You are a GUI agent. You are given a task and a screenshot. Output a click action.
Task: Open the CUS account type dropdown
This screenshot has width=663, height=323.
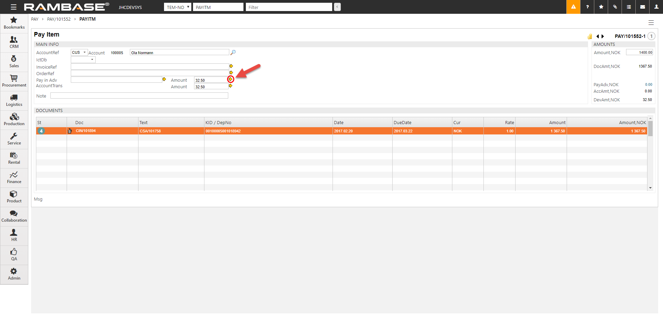pos(79,52)
